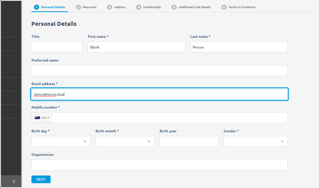The height and width of the screenshot is (188, 319).
Task: Go to Terms & Conditions step tab
Action: coord(238,7)
